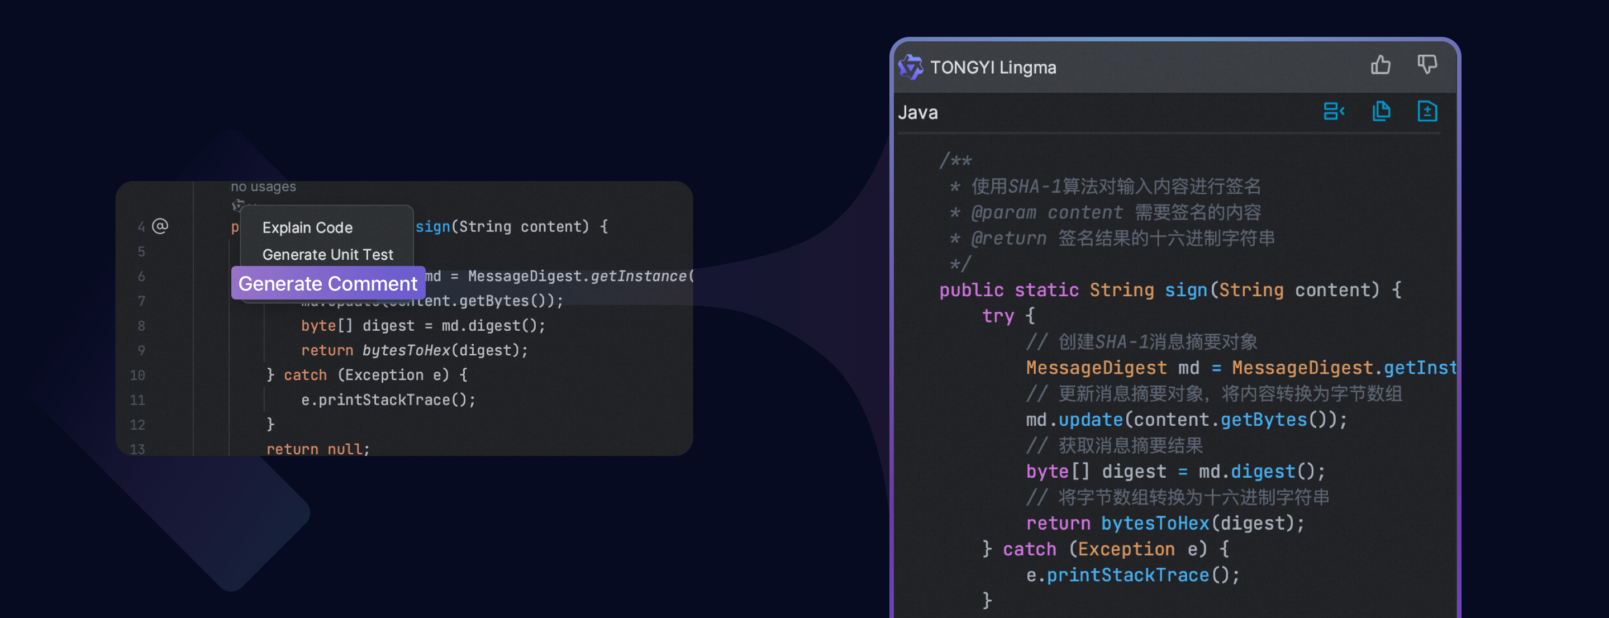The image size is (1609, 618).
Task: Click the thumbs up feedback icon
Action: tap(1380, 65)
